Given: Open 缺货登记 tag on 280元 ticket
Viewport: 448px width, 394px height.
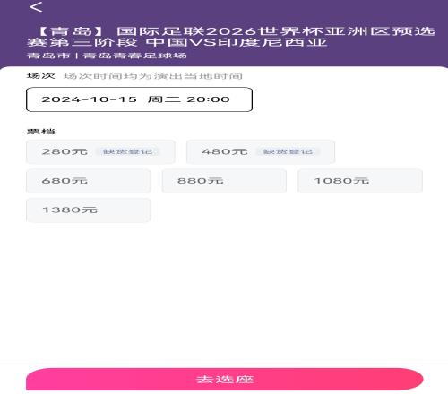Looking at the screenshot, I should pos(127,151).
